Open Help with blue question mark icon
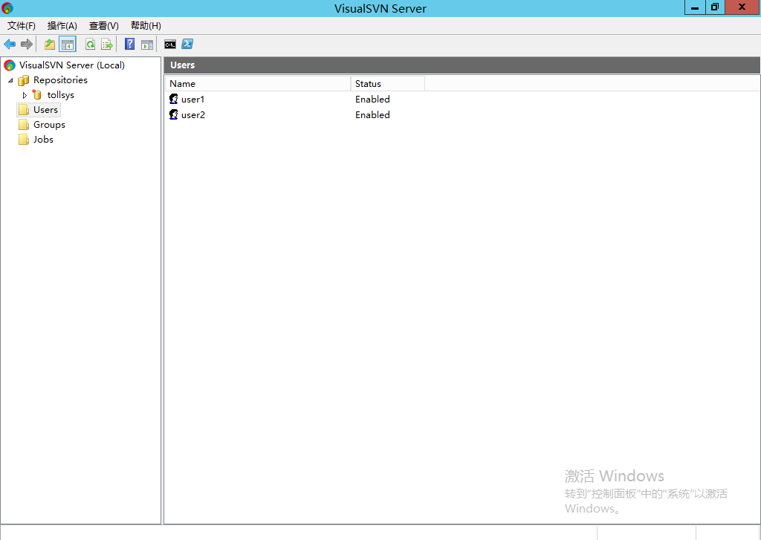The width and height of the screenshot is (761, 540). [x=129, y=44]
